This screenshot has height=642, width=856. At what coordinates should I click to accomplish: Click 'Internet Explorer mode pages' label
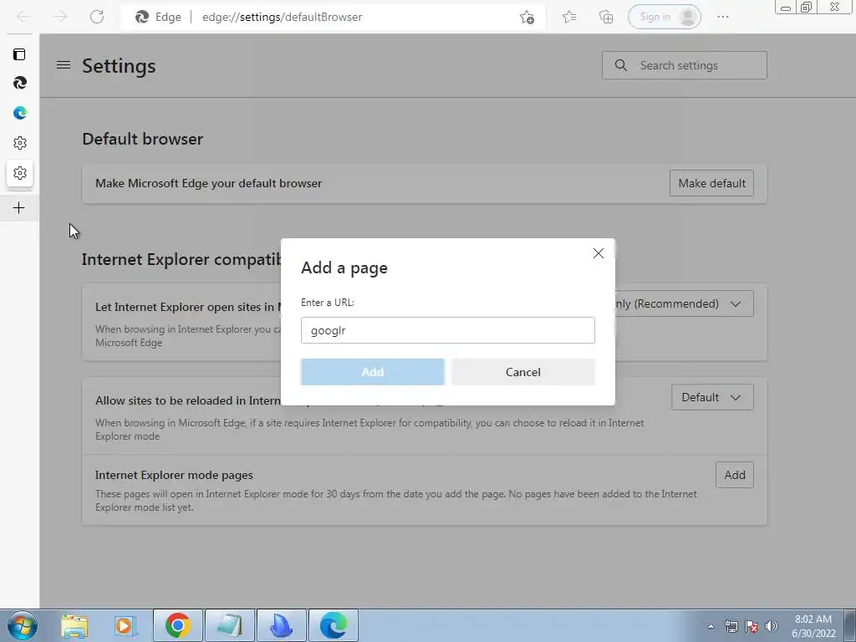[x=174, y=475]
